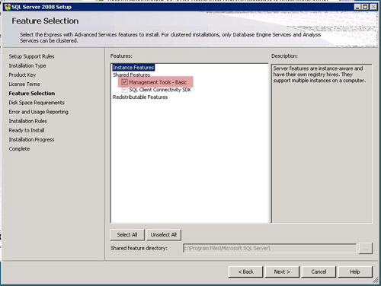
Task: Click the shared feature directory browse button
Action: [366, 248]
